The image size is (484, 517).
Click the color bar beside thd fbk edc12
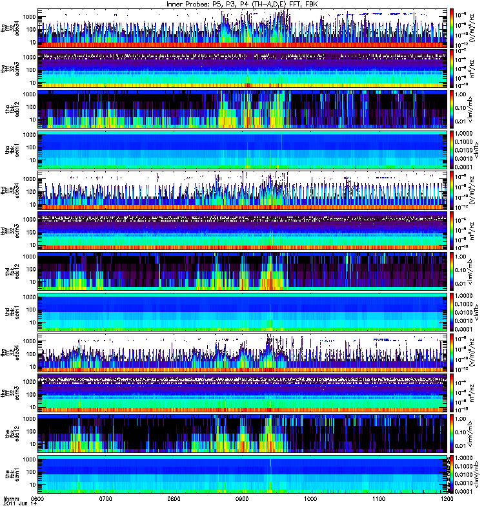[452, 271]
